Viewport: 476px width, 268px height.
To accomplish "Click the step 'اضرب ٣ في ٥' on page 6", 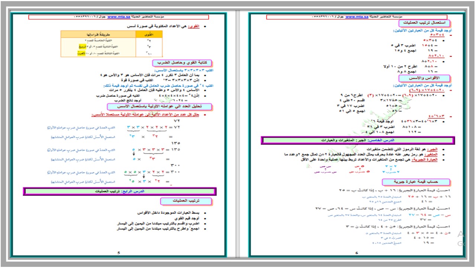I will coord(402,45).
